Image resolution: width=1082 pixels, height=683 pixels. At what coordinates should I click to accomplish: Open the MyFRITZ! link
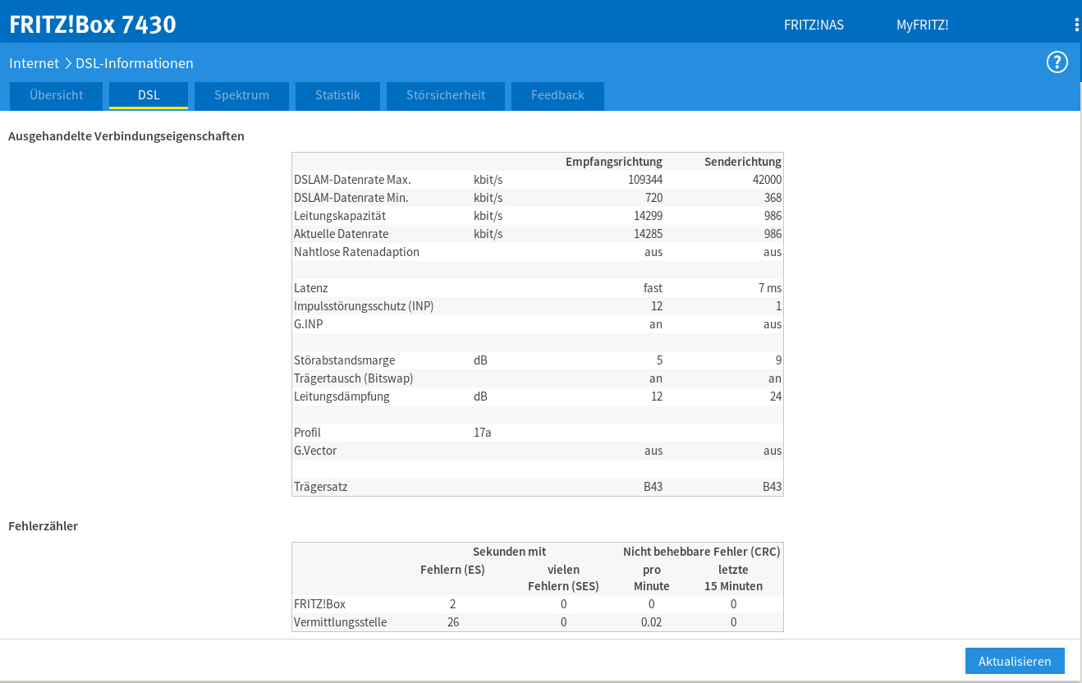[922, 25]
